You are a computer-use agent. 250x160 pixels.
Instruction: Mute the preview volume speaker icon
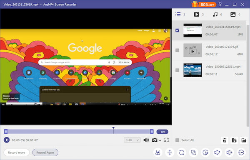[146, 140]
